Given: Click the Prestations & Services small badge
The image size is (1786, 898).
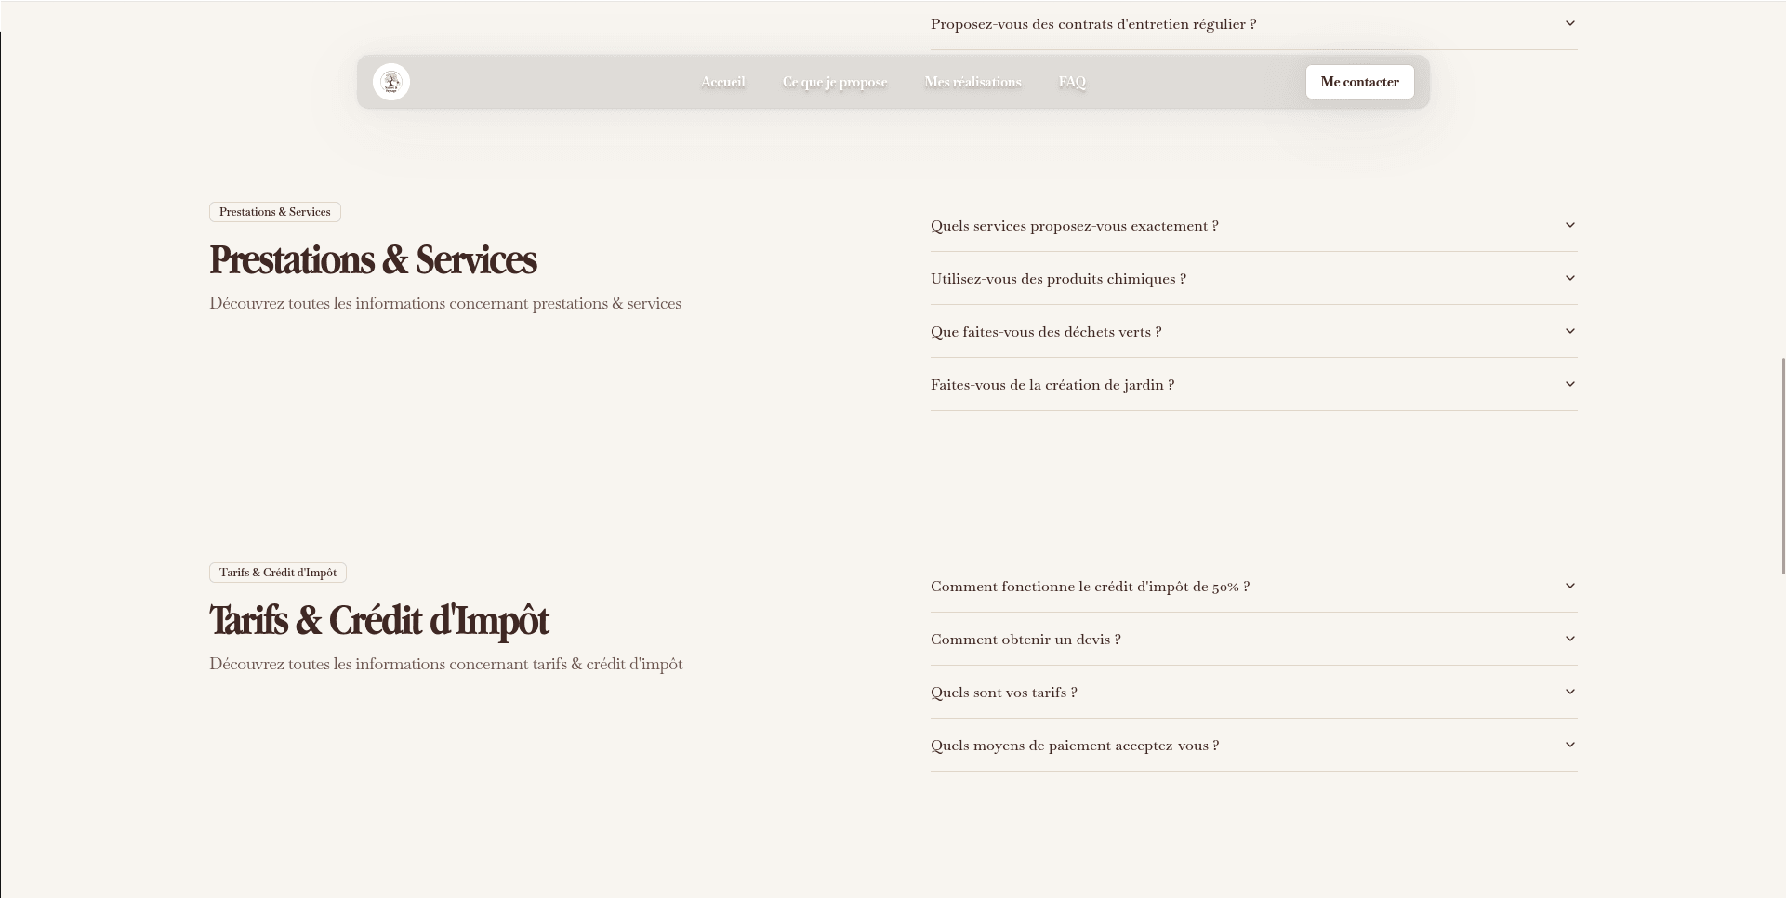Looking at the screenshot, I should click(x=274, y=212).
